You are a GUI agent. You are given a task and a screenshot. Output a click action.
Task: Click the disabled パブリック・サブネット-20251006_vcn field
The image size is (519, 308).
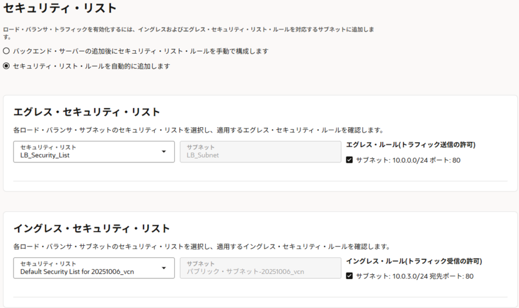[x=261, y=267]
